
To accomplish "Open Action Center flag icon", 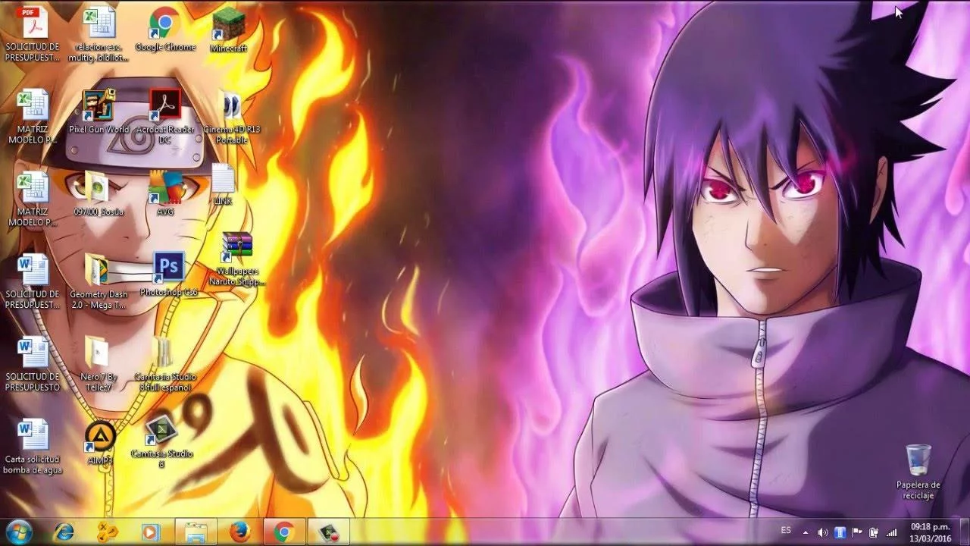I will tap(857, 532).
